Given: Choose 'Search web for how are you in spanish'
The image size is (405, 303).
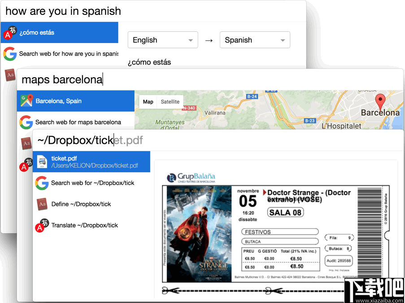Looking at the screenshot, I should click(59, 54).
